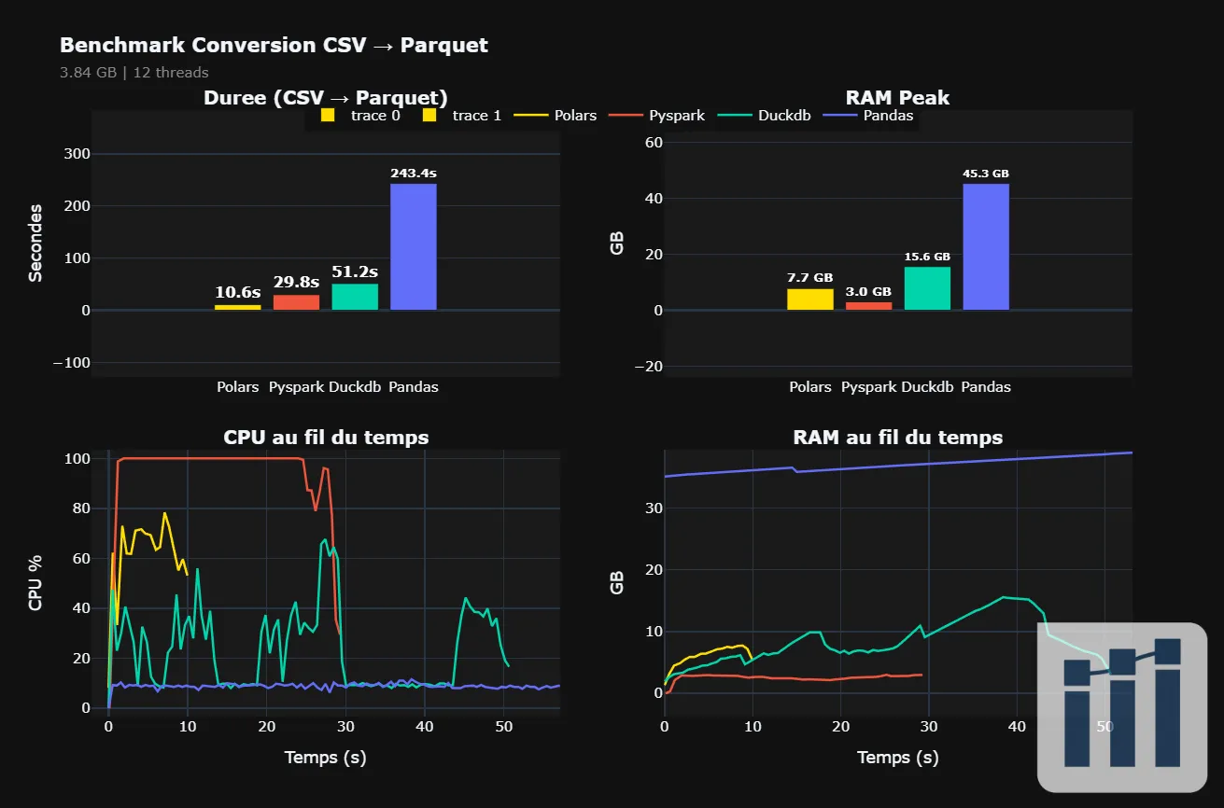Click the Pyspark 3.0 GB RAM bar
Image resolution: width=1224 pixels, height=808 pixels.
tap(868, 306)
